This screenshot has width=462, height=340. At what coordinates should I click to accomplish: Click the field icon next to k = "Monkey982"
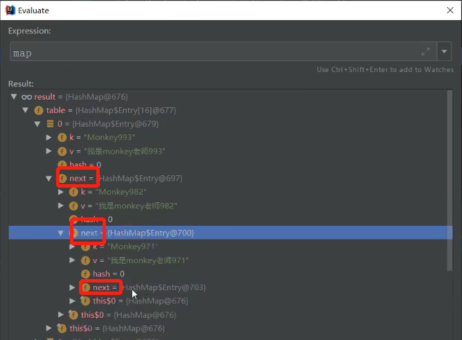[73, 193]
